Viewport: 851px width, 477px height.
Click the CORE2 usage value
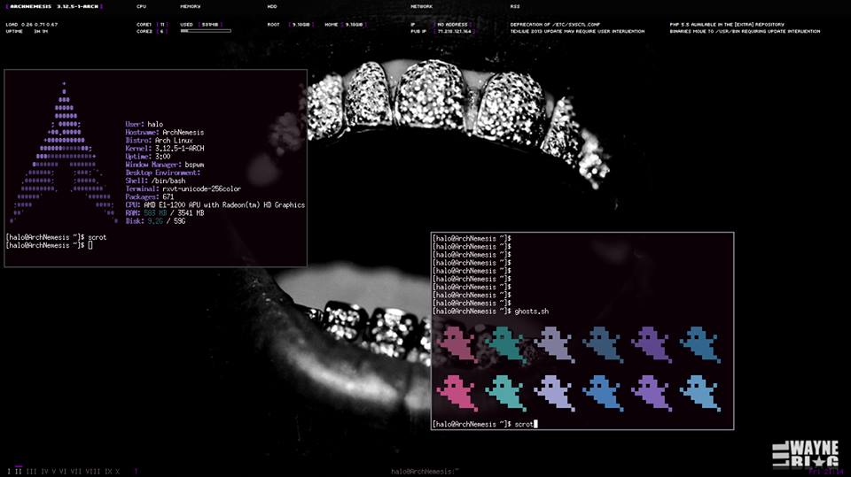(x=162, y=32)
